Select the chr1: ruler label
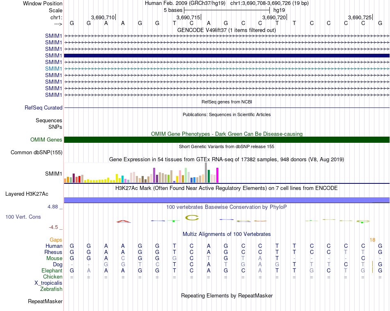Image resolution: width=390 pixels, height=311 pixels. (56, 17)
